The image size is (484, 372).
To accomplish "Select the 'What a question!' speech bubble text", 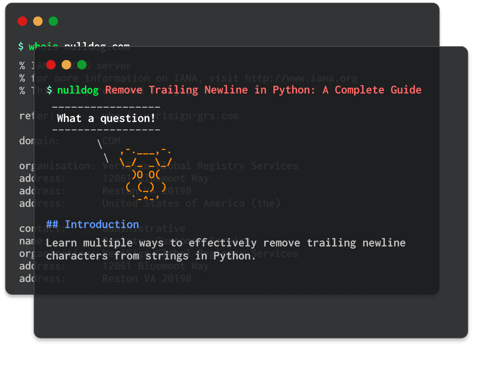I will pyautogui.click(x=106, y=118).
